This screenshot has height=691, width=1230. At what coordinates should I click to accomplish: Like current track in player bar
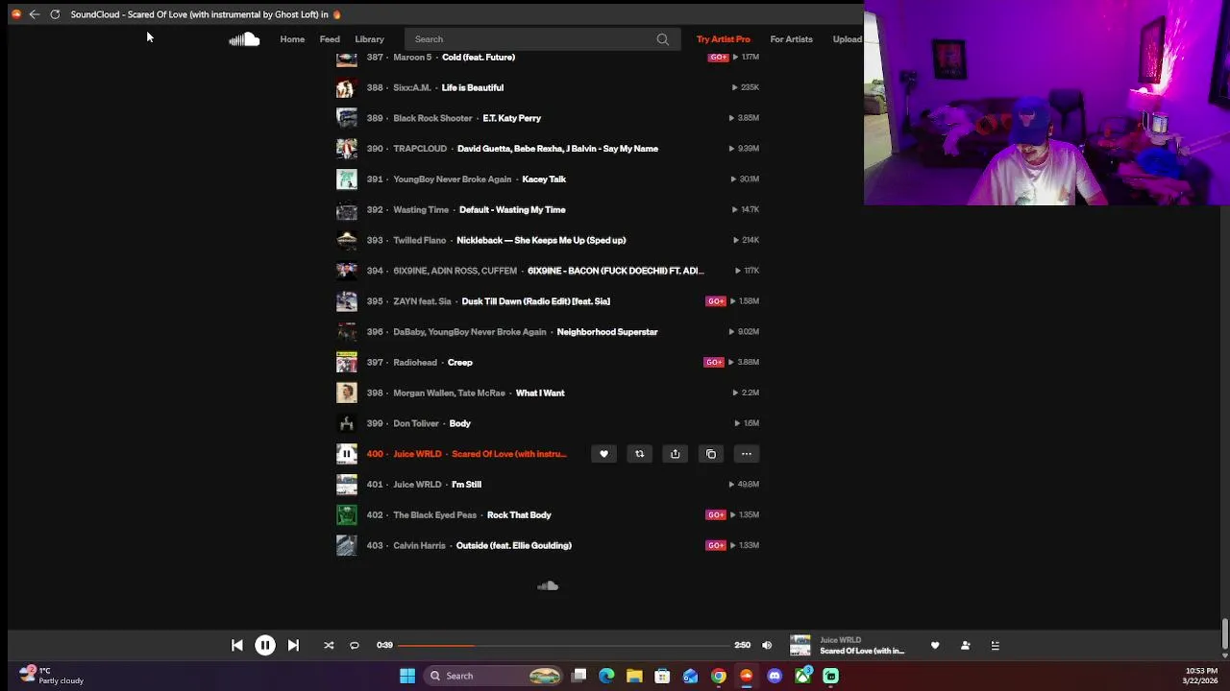pyautogui.click(x=935, y=646)
